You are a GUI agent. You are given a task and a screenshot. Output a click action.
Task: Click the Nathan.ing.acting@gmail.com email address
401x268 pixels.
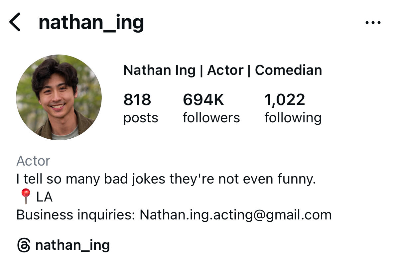coord(235,215)
